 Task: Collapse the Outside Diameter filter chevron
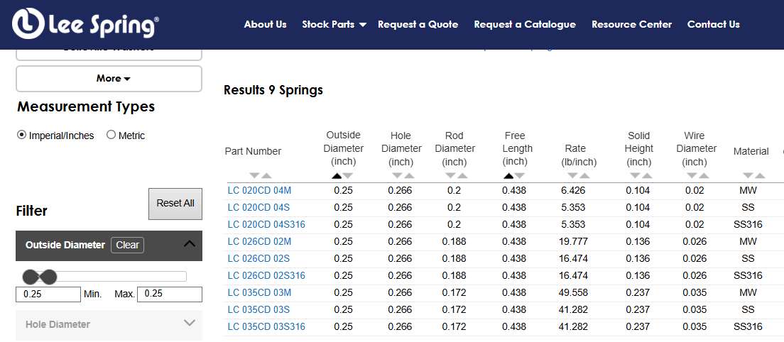point(189,244)
